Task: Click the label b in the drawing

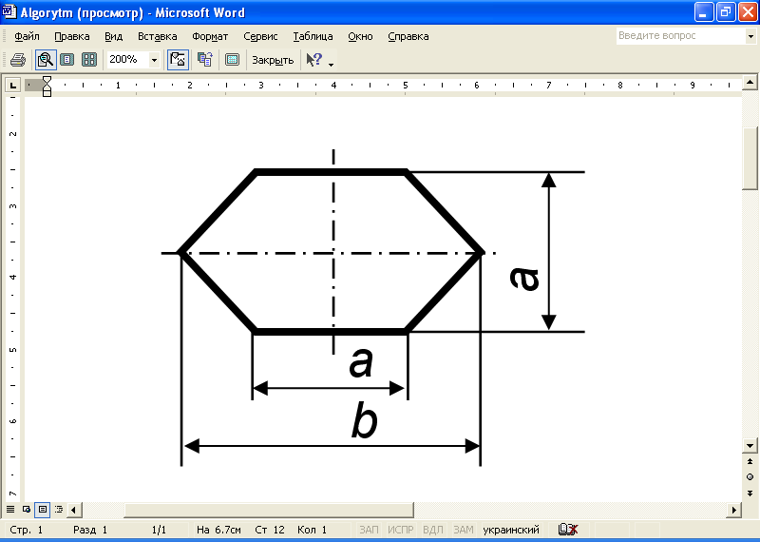Action: click(x=364, y=421)
